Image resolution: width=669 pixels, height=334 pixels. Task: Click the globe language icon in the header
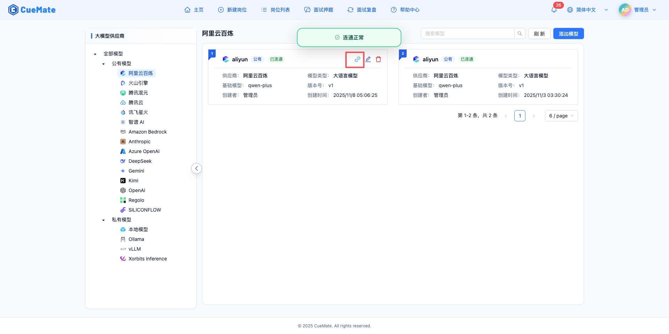pyautogui.click(x=570, y=10)
